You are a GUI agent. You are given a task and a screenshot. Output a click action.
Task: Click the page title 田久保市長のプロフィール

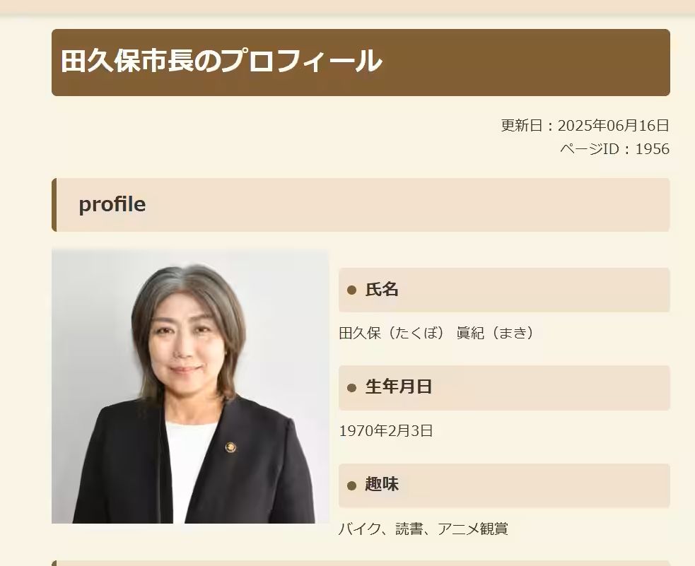point(221,61)
